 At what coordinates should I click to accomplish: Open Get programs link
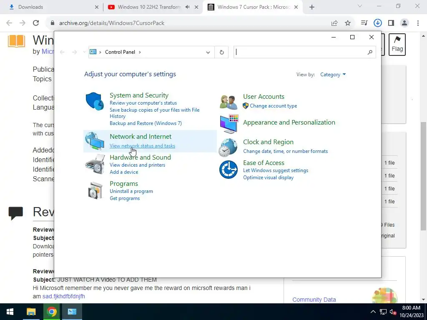125,198
